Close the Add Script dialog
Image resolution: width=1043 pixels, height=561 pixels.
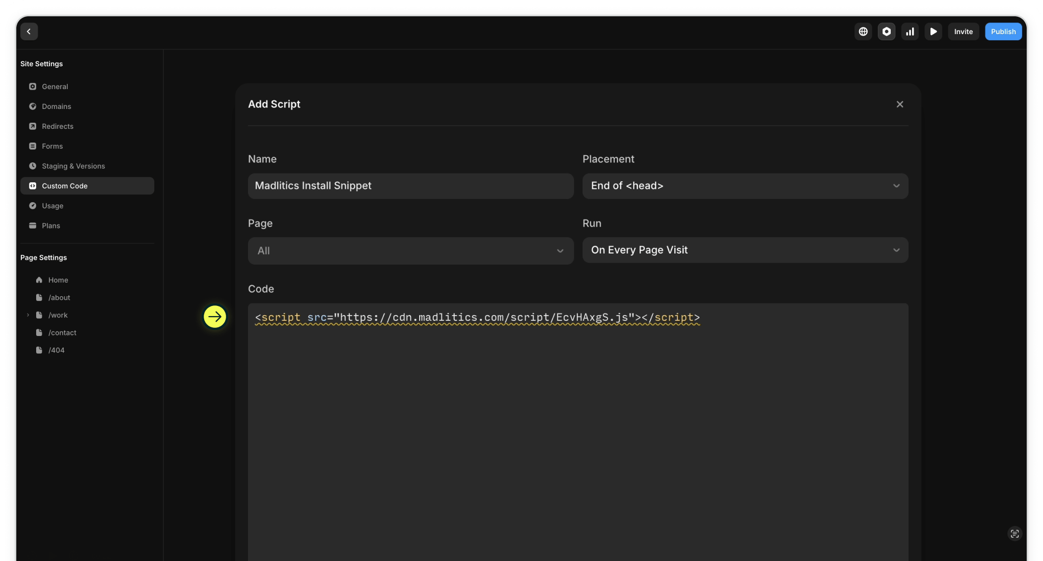900,104
